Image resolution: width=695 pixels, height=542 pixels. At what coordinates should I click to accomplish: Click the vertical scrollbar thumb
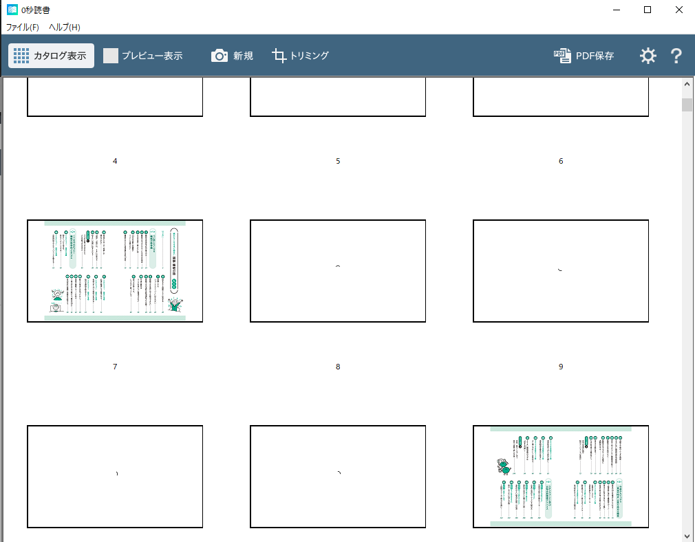tap(687, 105)
